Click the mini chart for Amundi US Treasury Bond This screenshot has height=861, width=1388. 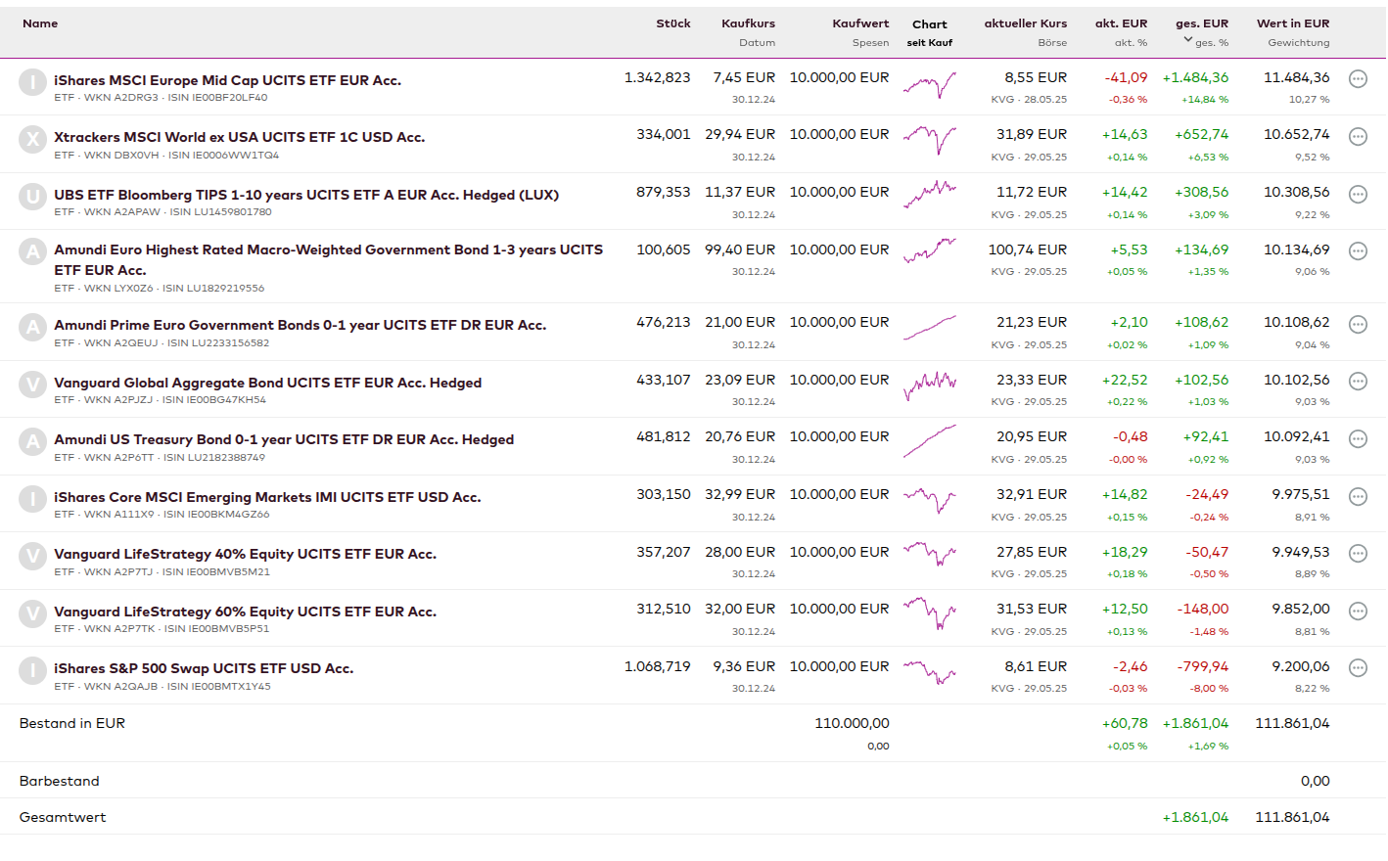[929, 441]
